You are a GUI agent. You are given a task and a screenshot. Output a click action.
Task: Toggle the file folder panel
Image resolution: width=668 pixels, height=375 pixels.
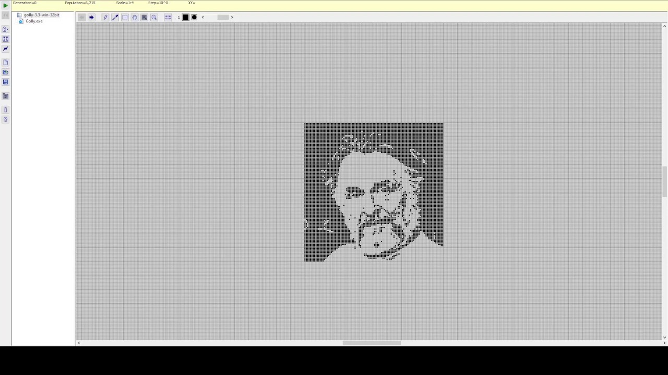(5, 96)
